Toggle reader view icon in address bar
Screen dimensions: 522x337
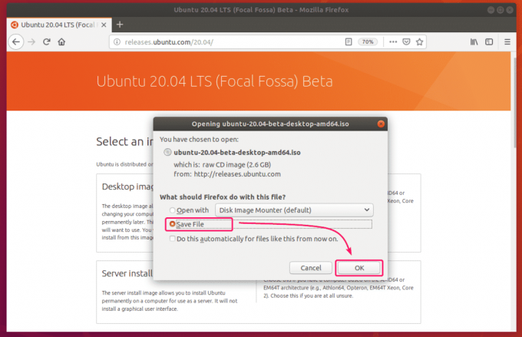point(349,42)
